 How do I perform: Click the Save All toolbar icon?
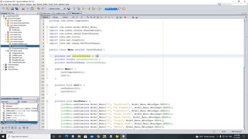pyautogui.click(x=17, y=8)
